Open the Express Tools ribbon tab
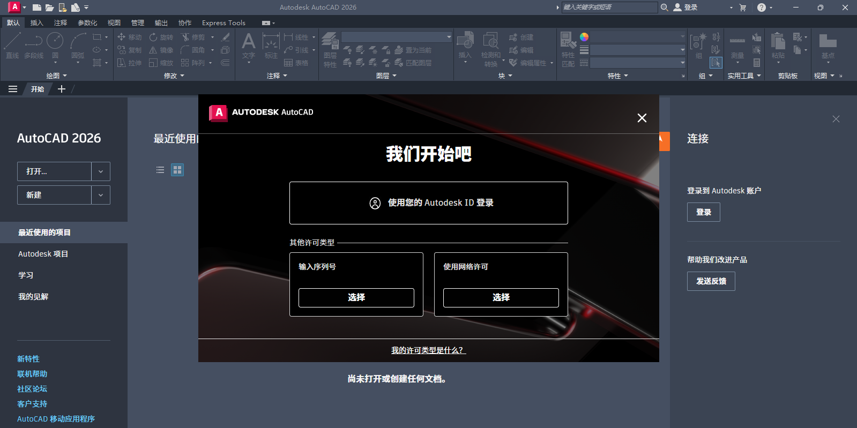The height and width of the screenshot is (428, 857). pos(223,22)
